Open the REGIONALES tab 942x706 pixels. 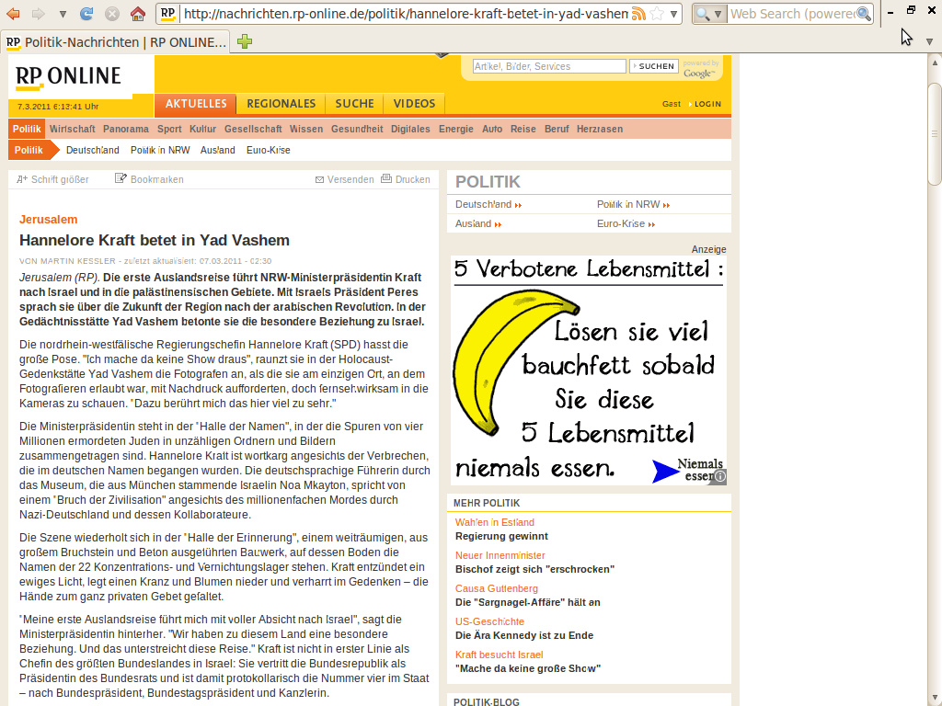click(x=281, y=103)
